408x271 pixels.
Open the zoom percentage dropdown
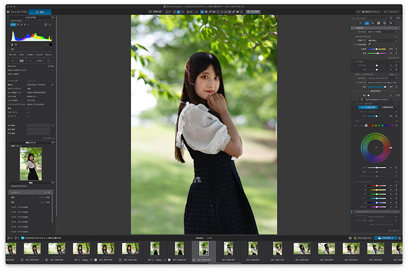pos(197,12)
